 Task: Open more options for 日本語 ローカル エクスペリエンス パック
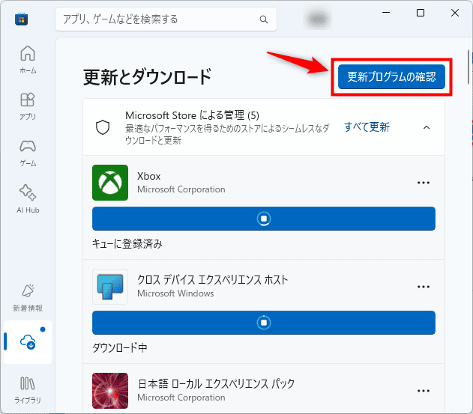[x=424, y=390]
